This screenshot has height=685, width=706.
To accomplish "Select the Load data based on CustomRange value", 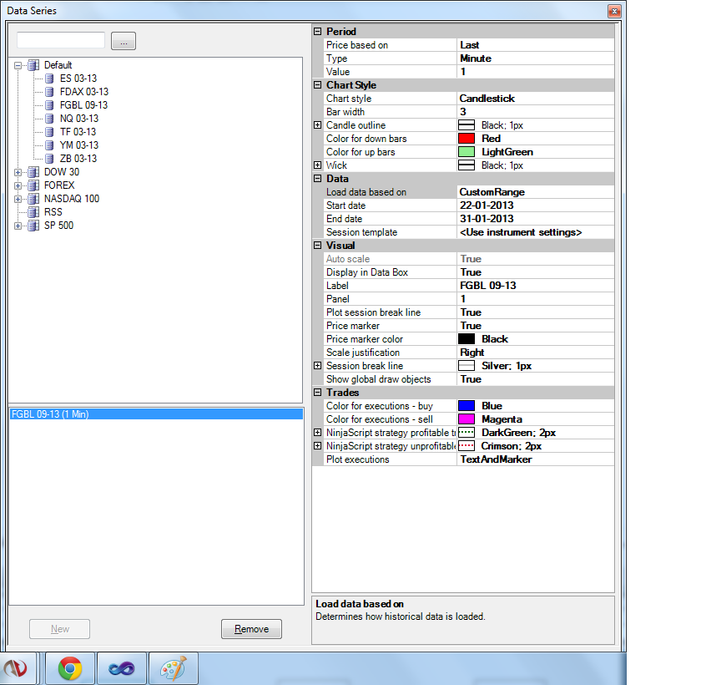I will pyautogui.click(x=536, y=192).
